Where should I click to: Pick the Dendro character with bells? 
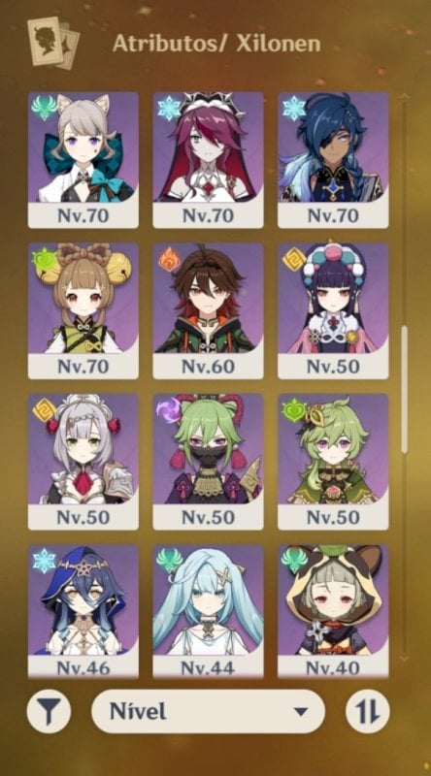pyautogui.click(x=83, y=310)
